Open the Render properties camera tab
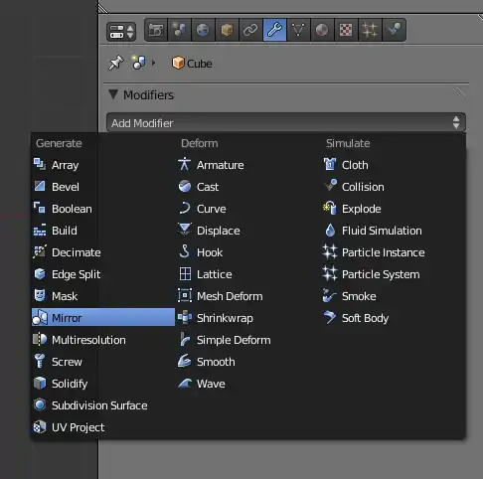 [x=156, y=30]
